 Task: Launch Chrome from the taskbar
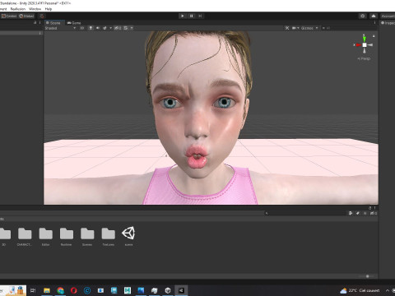60,290
